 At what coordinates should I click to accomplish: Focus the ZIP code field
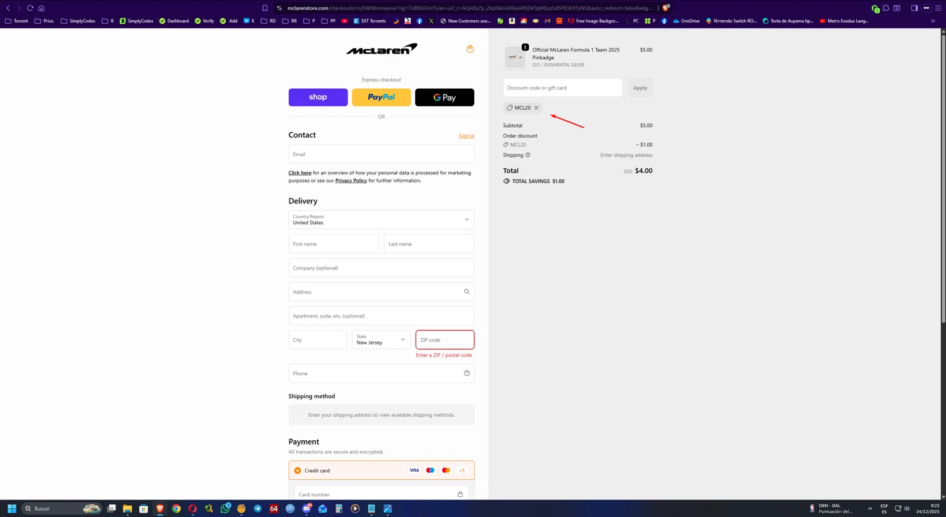pos(445,340)
